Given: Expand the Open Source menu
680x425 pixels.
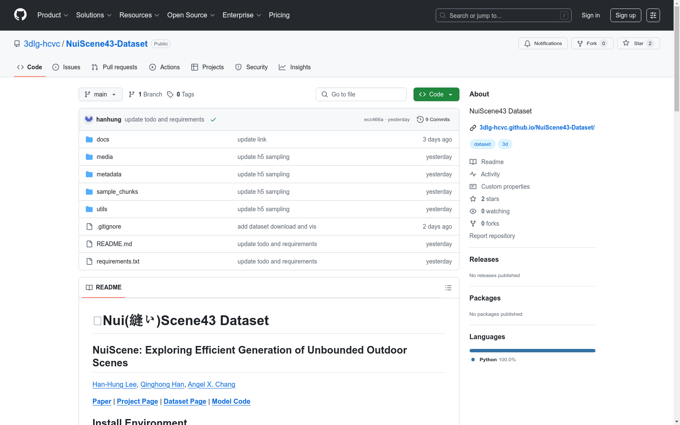Looking at the screenshot, I should 191,15.
